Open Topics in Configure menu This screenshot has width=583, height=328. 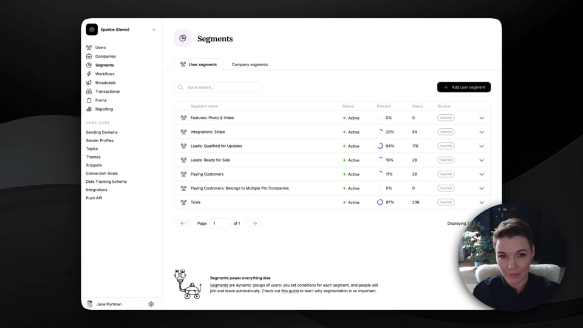tap(92, 149)
